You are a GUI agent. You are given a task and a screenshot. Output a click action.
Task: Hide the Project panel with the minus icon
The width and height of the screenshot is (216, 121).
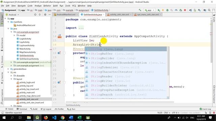(x=50, y=14)
